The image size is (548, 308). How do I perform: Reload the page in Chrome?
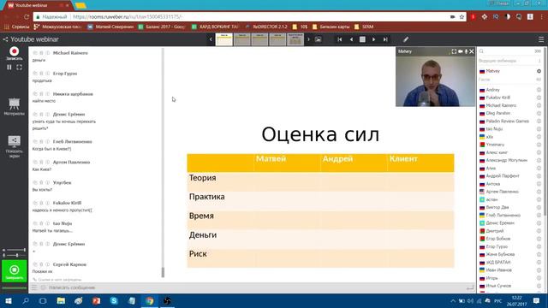27,17
